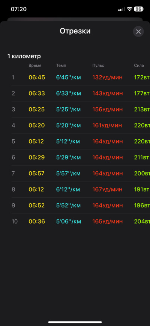Tap the cellular signal bars icon
Screen dimensions: 150x326
(x=121, y=9)
